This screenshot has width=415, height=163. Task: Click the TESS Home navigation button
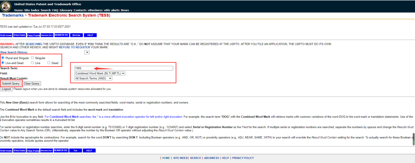pyautogui.click(x=6, y=35)
